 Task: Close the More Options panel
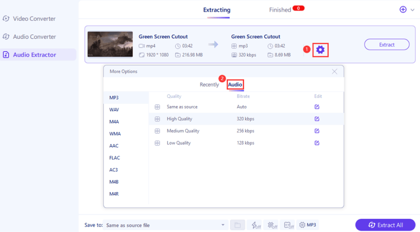click(x=335, y=71)
